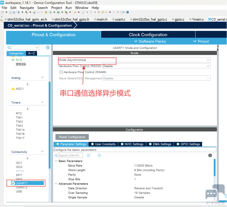227x207 pixels.
Task: Click the Reset Configuration button
Action: [72, 137]
